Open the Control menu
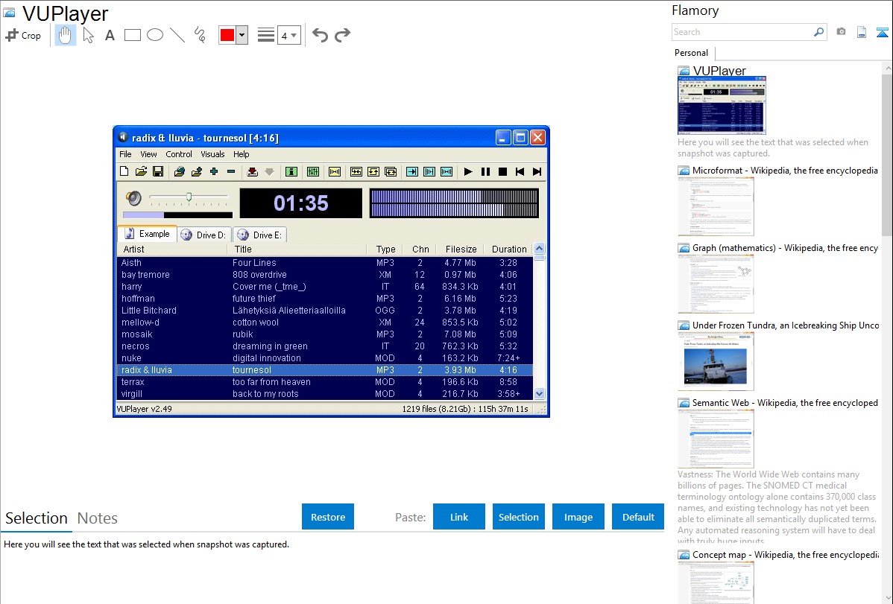Image resolution: width=893 pixels, height=604 pixels. point(179,154)
